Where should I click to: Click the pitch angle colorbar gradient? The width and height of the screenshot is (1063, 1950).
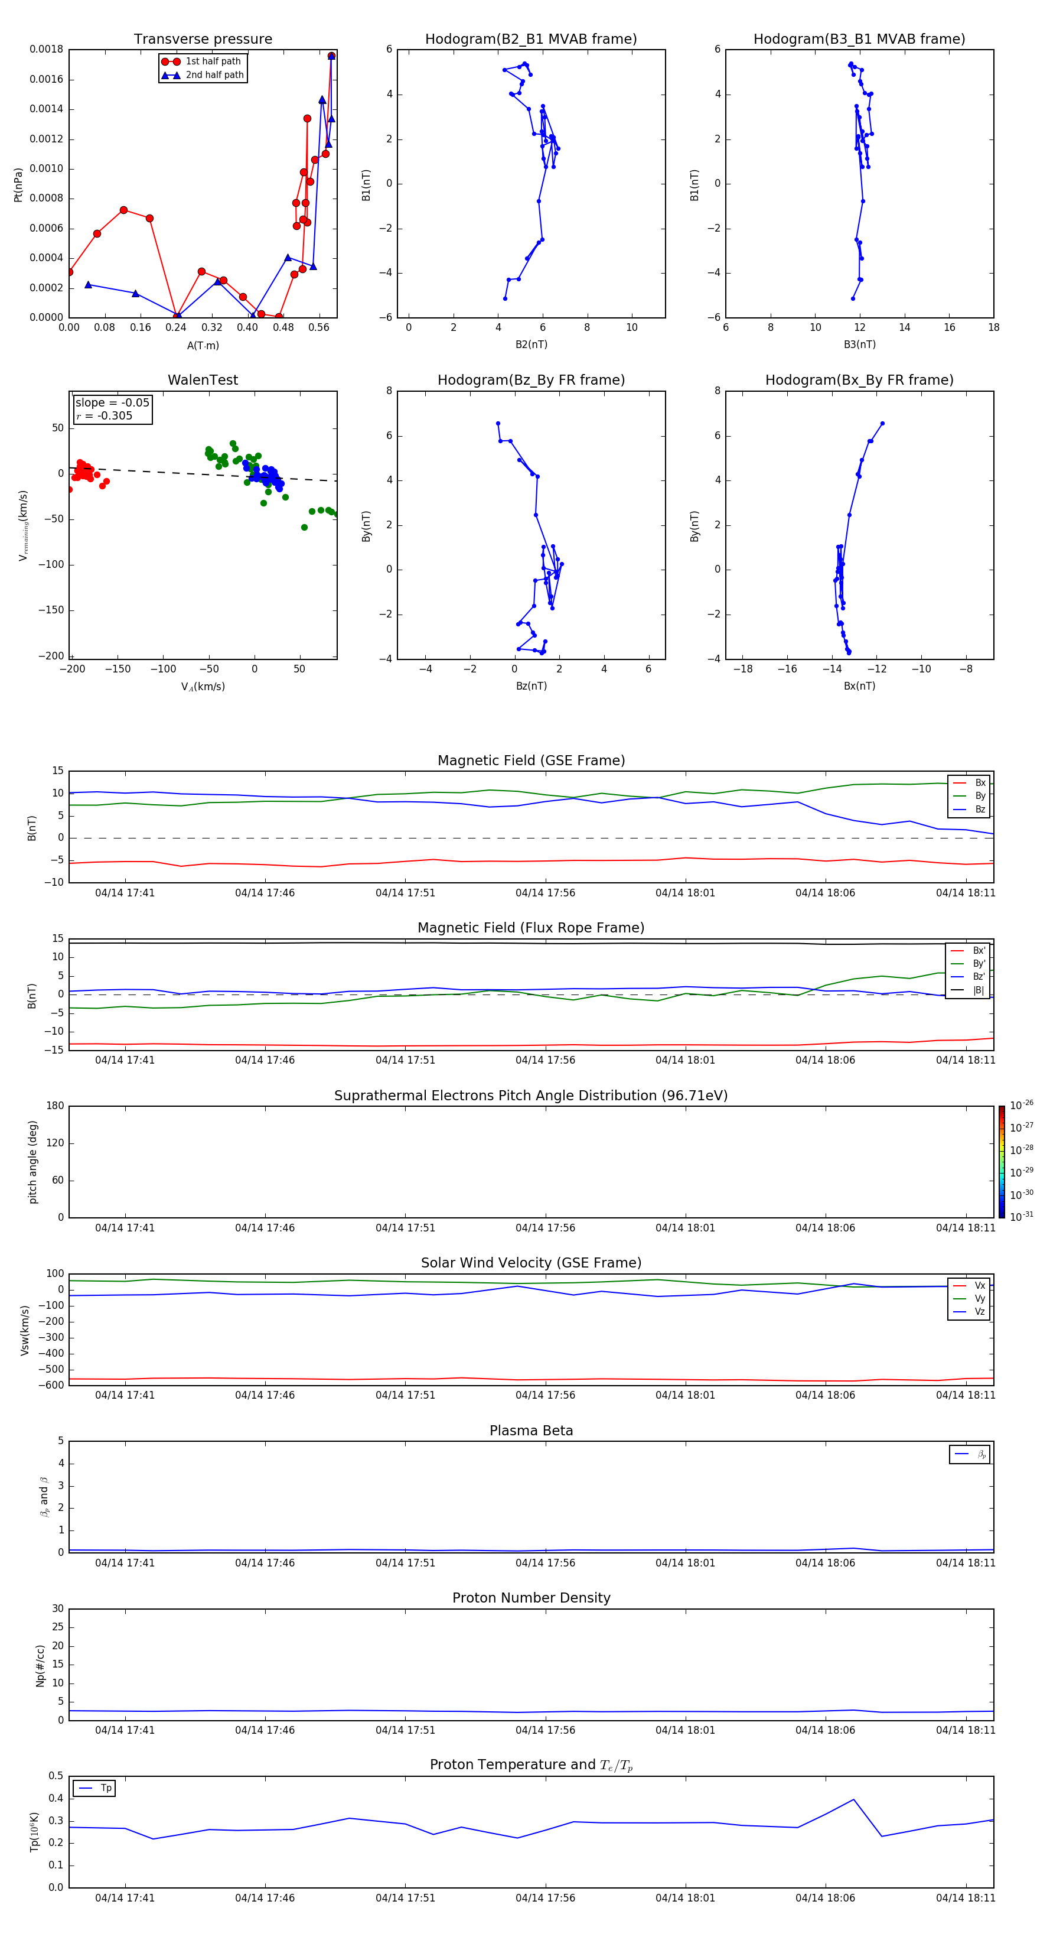[1001, 1162]
